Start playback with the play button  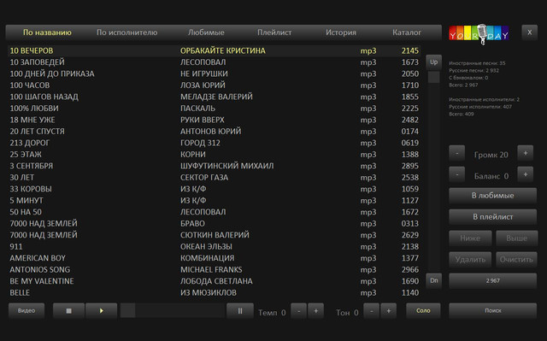click(101, 311)
